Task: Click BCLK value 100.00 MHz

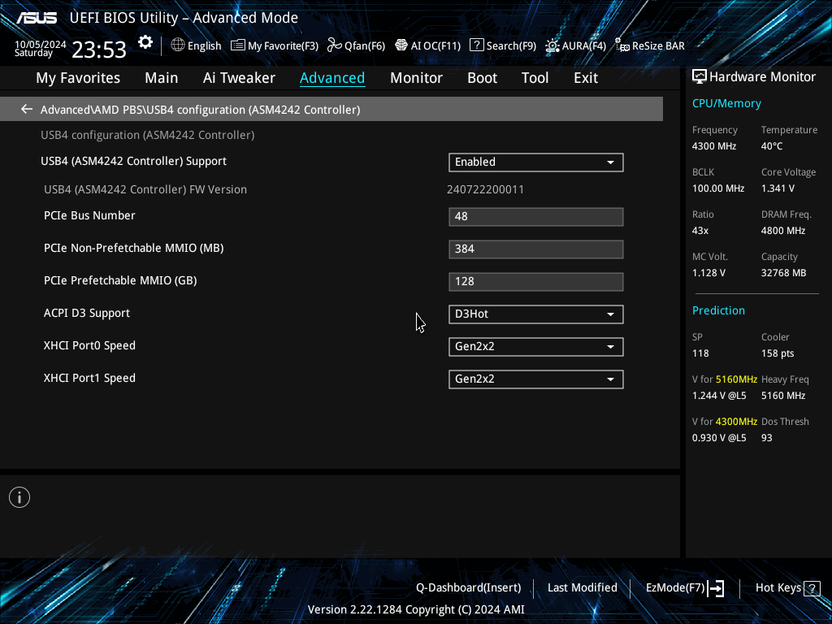Action: tap(718, 188)
